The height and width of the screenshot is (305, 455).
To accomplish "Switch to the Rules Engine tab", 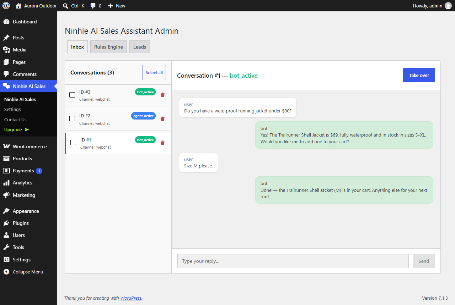I will [108, 47].
